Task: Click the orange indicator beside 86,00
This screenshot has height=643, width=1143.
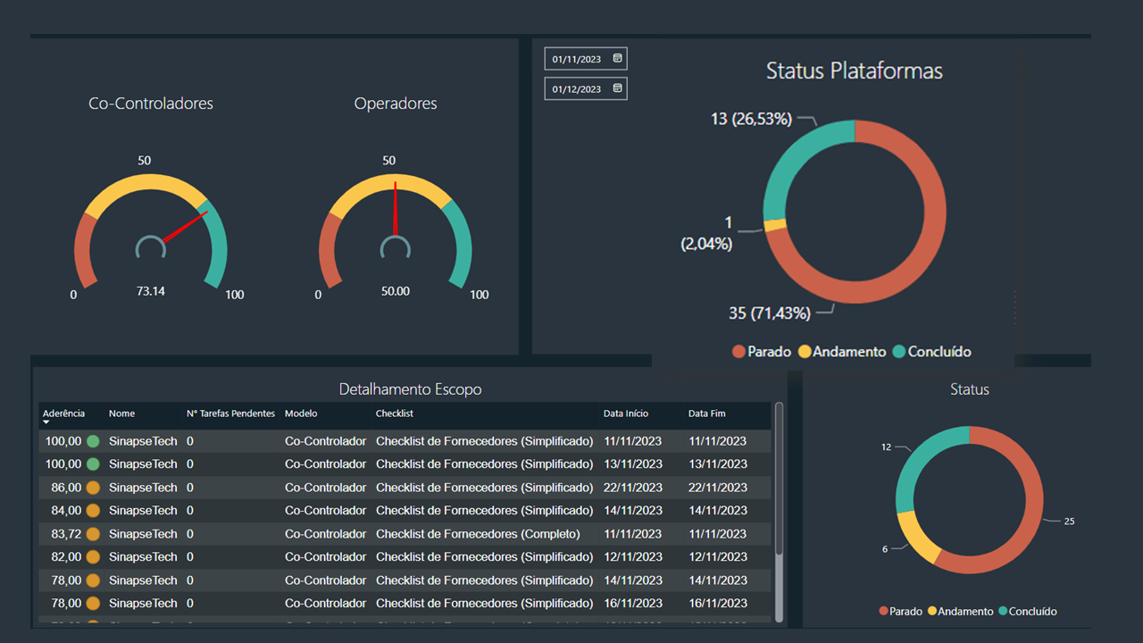Action: coord(93,488)
